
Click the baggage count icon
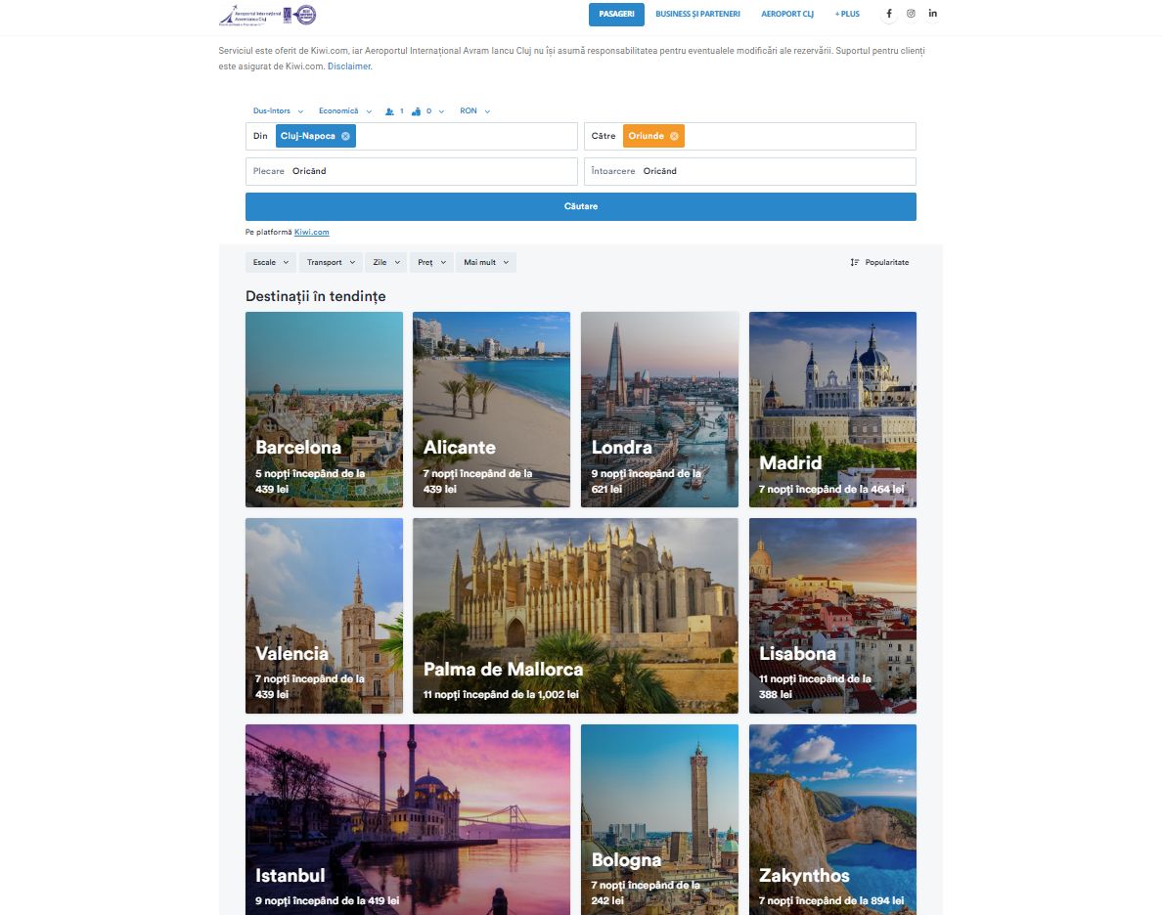click(x=416, y=111)
